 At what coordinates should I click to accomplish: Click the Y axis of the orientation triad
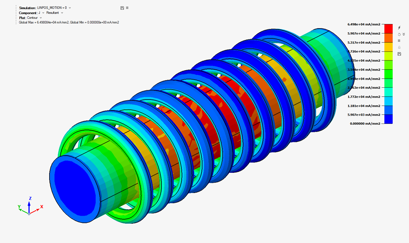click(x=23, y=210)
